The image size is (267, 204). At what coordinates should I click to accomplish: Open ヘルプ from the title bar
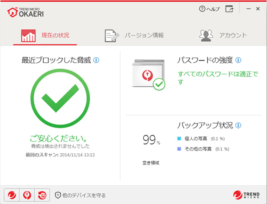point(209,8)
